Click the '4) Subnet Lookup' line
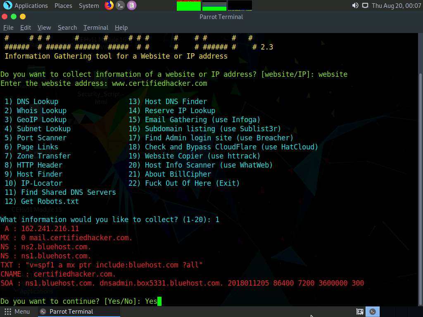The width and height of the screenshot is (423, 317). 38,129
